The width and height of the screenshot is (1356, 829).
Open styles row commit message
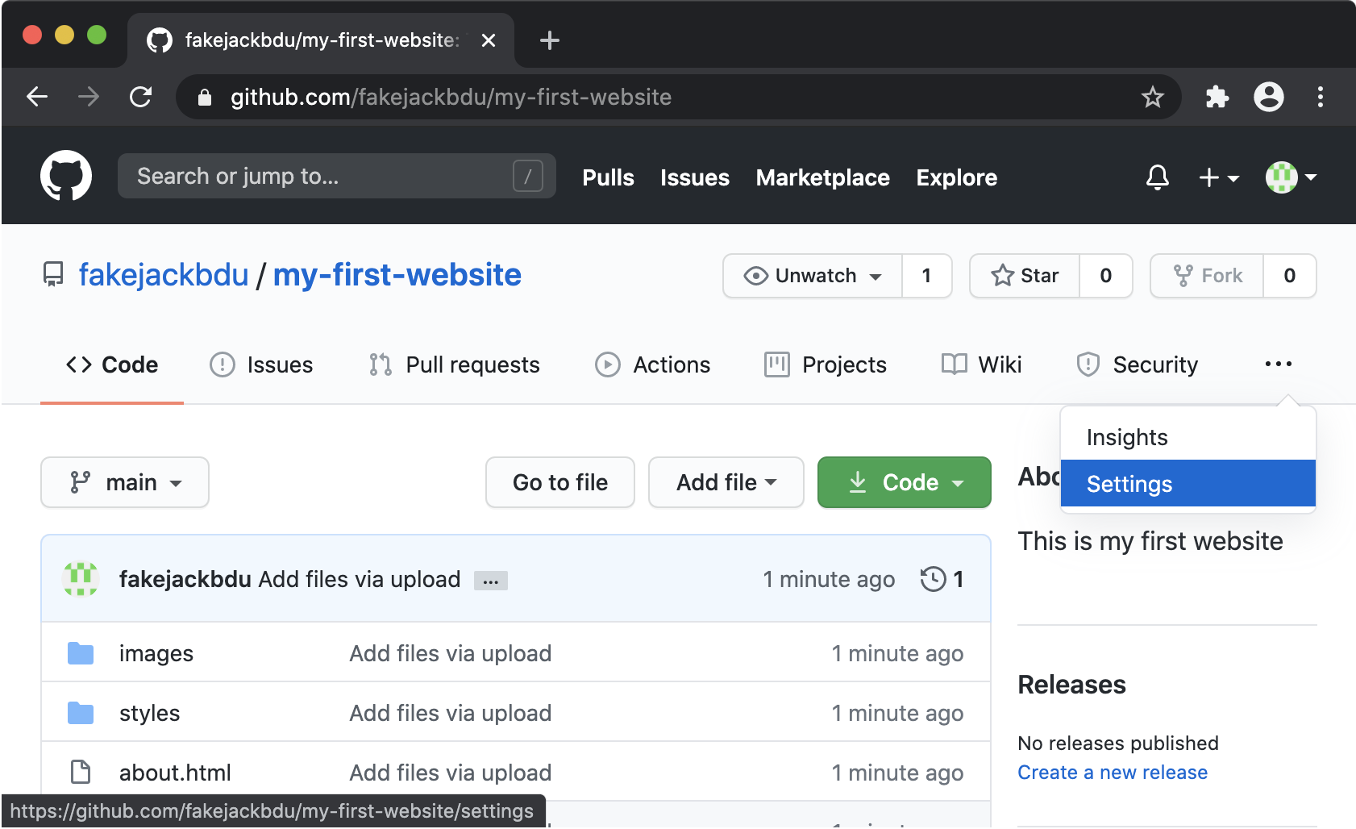tap(450, 713)
